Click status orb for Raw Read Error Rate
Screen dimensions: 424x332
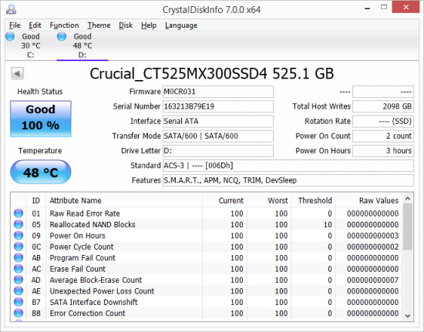tap(19, 213)
